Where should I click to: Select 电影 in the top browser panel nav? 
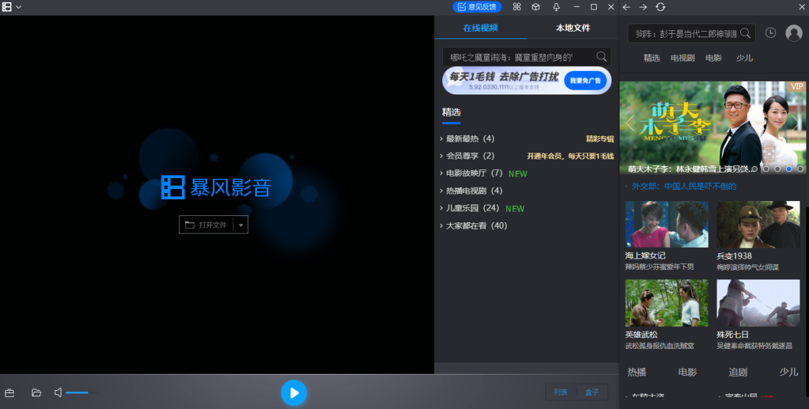pyautogui.click(x=713, y=58)
